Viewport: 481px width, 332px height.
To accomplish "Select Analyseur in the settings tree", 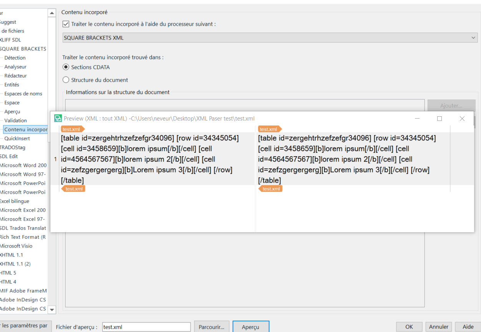I will [15, 67].
